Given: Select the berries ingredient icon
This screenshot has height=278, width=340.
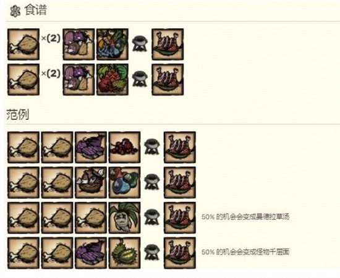Looking at the screenshot, I should (124, 148).
